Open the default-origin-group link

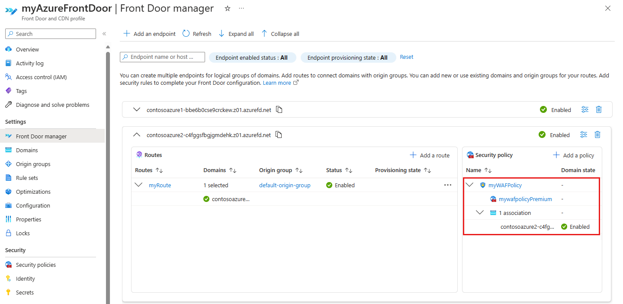click(285, 185)
